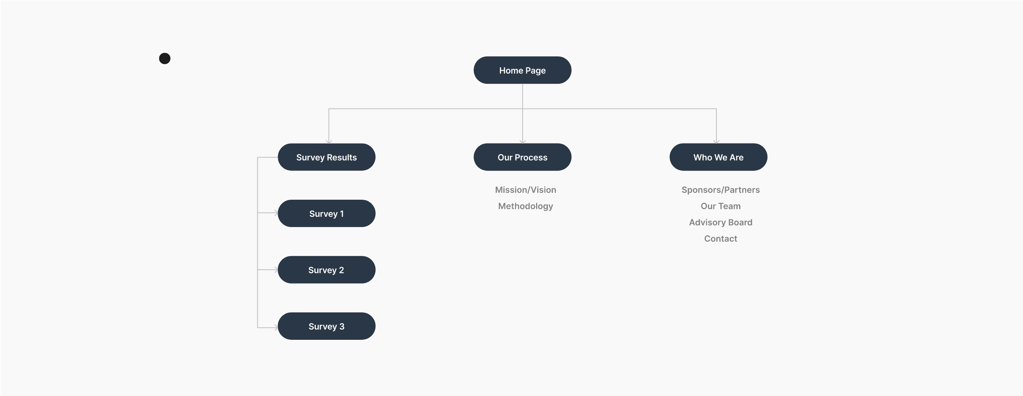Click arrowhead above Survey Results node

coord(329,142)
